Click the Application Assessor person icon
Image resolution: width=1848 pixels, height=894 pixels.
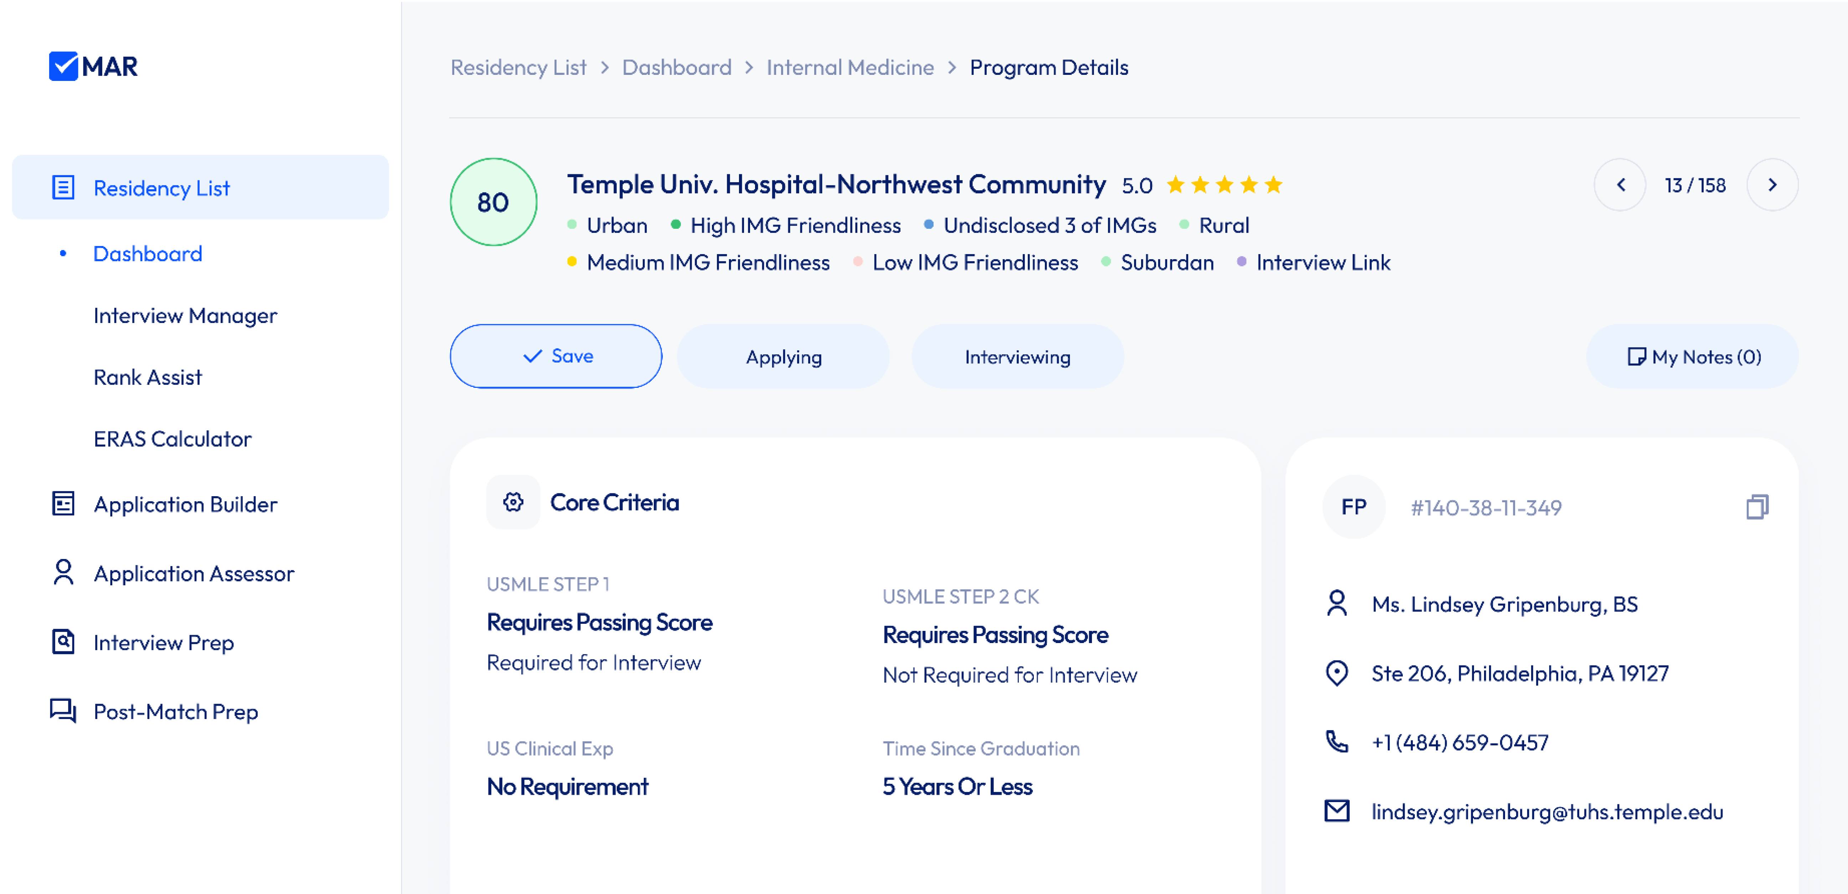click(x=64, y=572)
